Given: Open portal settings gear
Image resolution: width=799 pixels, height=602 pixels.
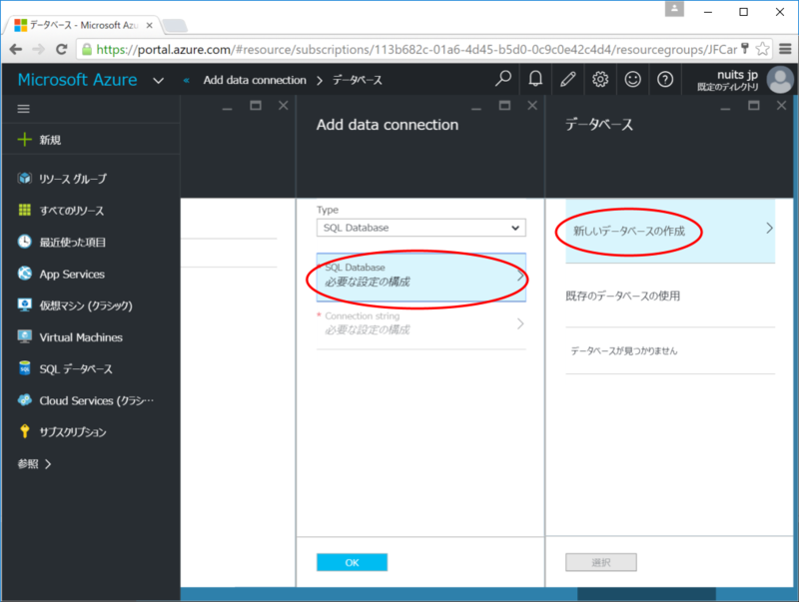Looking at the screenshot, I should click(x=600, y=79).
